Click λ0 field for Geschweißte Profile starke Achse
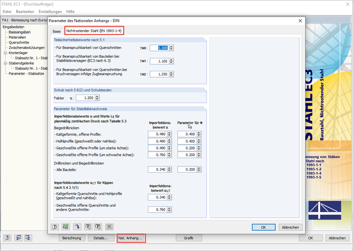 click(x=187, y=148)
